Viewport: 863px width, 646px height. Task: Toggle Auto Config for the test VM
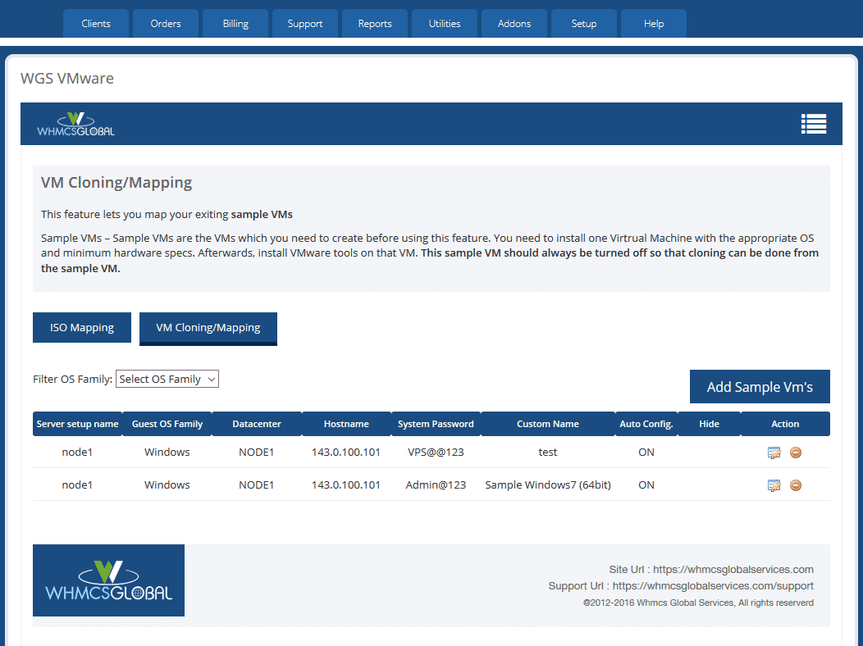click(x=646, y=452)
